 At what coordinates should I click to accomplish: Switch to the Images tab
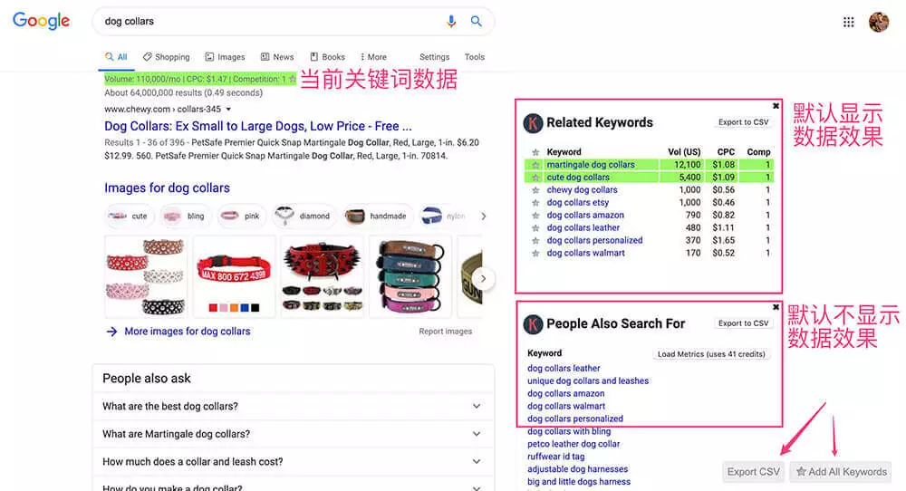click(225, 56)
